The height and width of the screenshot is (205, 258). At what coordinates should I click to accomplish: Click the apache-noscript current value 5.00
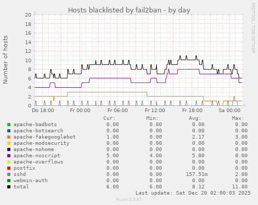tap(113, 156)
